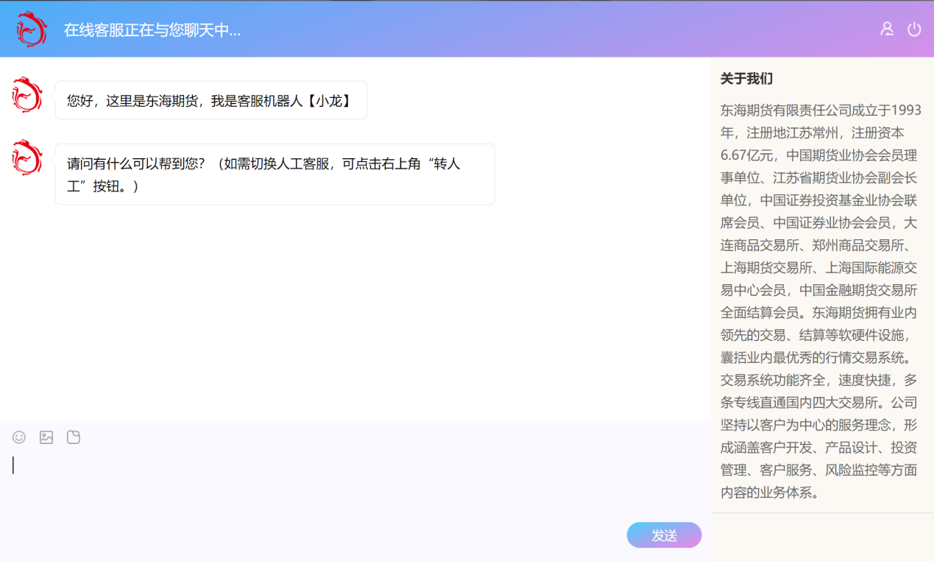Click the avatar beside 请问有什么可以帮到您 message
Screen dimensions: 934x561
point(27,158)
